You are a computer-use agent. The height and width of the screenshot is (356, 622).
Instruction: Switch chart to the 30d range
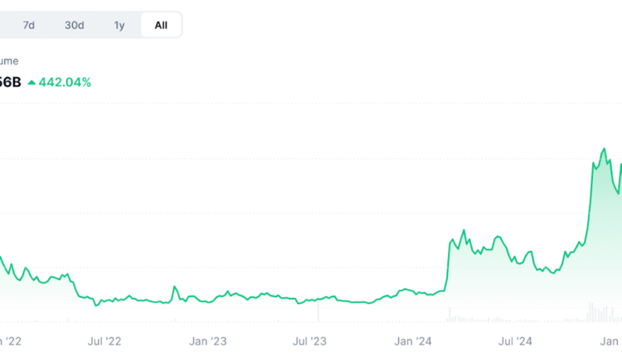coord(75,25)
